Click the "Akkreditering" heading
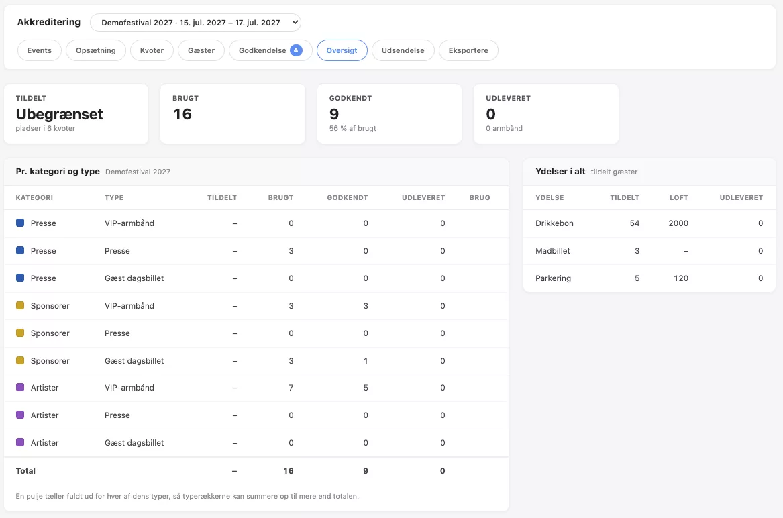This screenshot has height=518, width=783. pos(49,23)
